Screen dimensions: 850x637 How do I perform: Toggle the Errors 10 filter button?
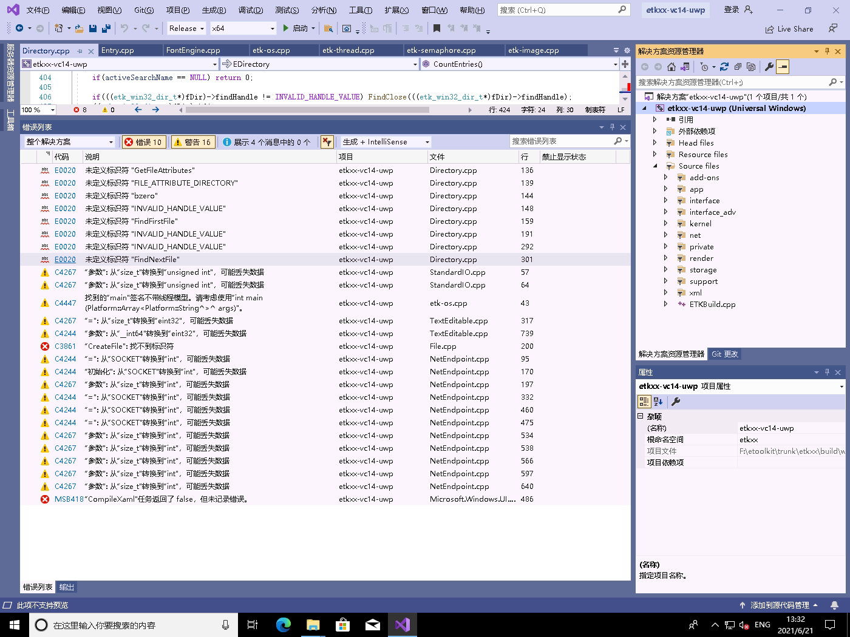pyautogui.click(x=143, y=142)
